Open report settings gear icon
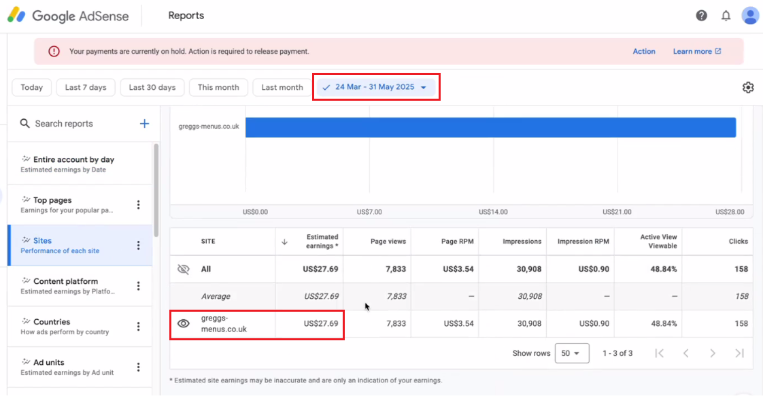 (x=748, y=88)
